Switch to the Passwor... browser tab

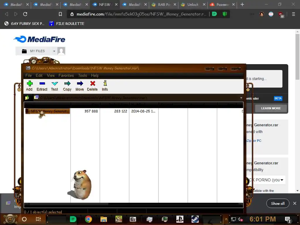(222, 4)
